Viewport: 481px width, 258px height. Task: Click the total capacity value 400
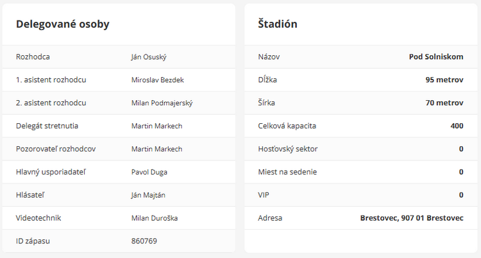[x=457, y=126]
